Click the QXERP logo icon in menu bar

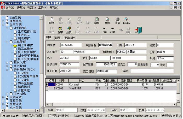pyautogui.click(x=3, y=8)
